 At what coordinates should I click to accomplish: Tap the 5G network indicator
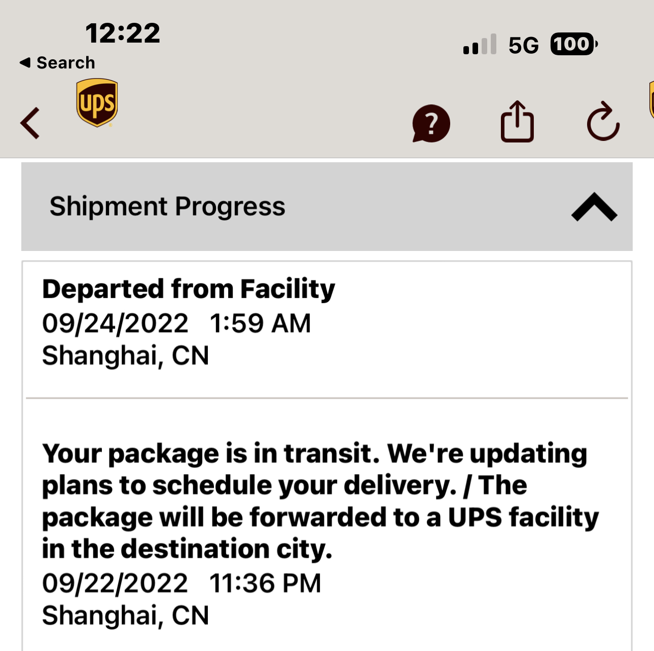tap(523, 46)
